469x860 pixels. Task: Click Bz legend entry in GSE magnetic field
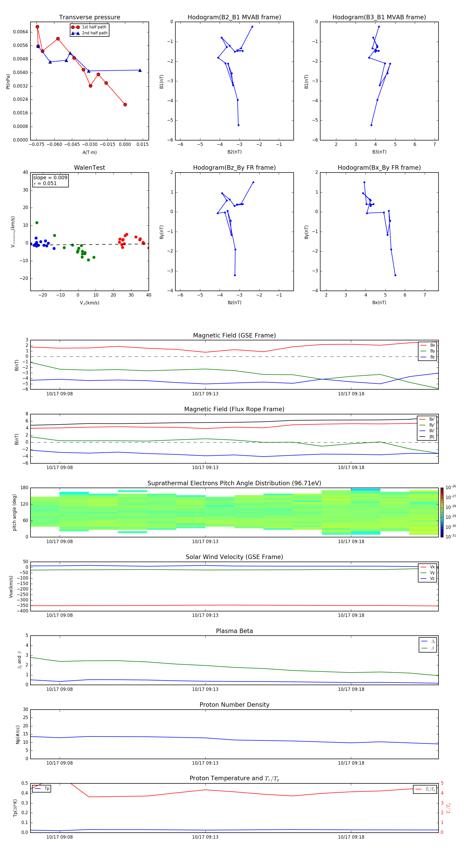(428, 357)
